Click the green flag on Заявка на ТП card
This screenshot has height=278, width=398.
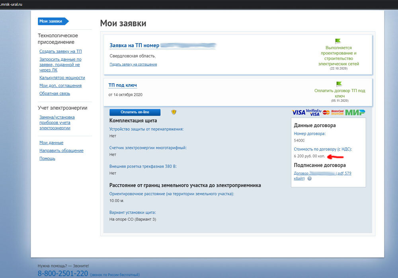coord(338,41)
